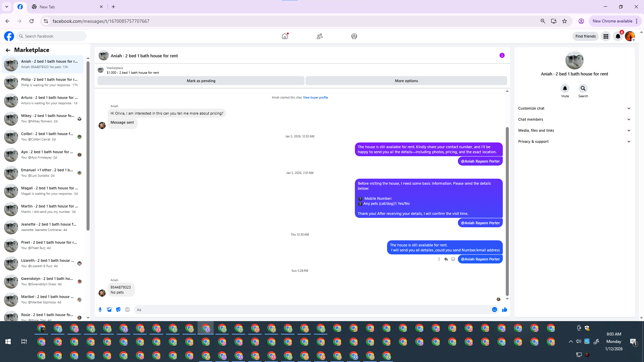The image size is (644, 362).
Task: Toggle conversation information panel icon
Action: coord(502,56)
